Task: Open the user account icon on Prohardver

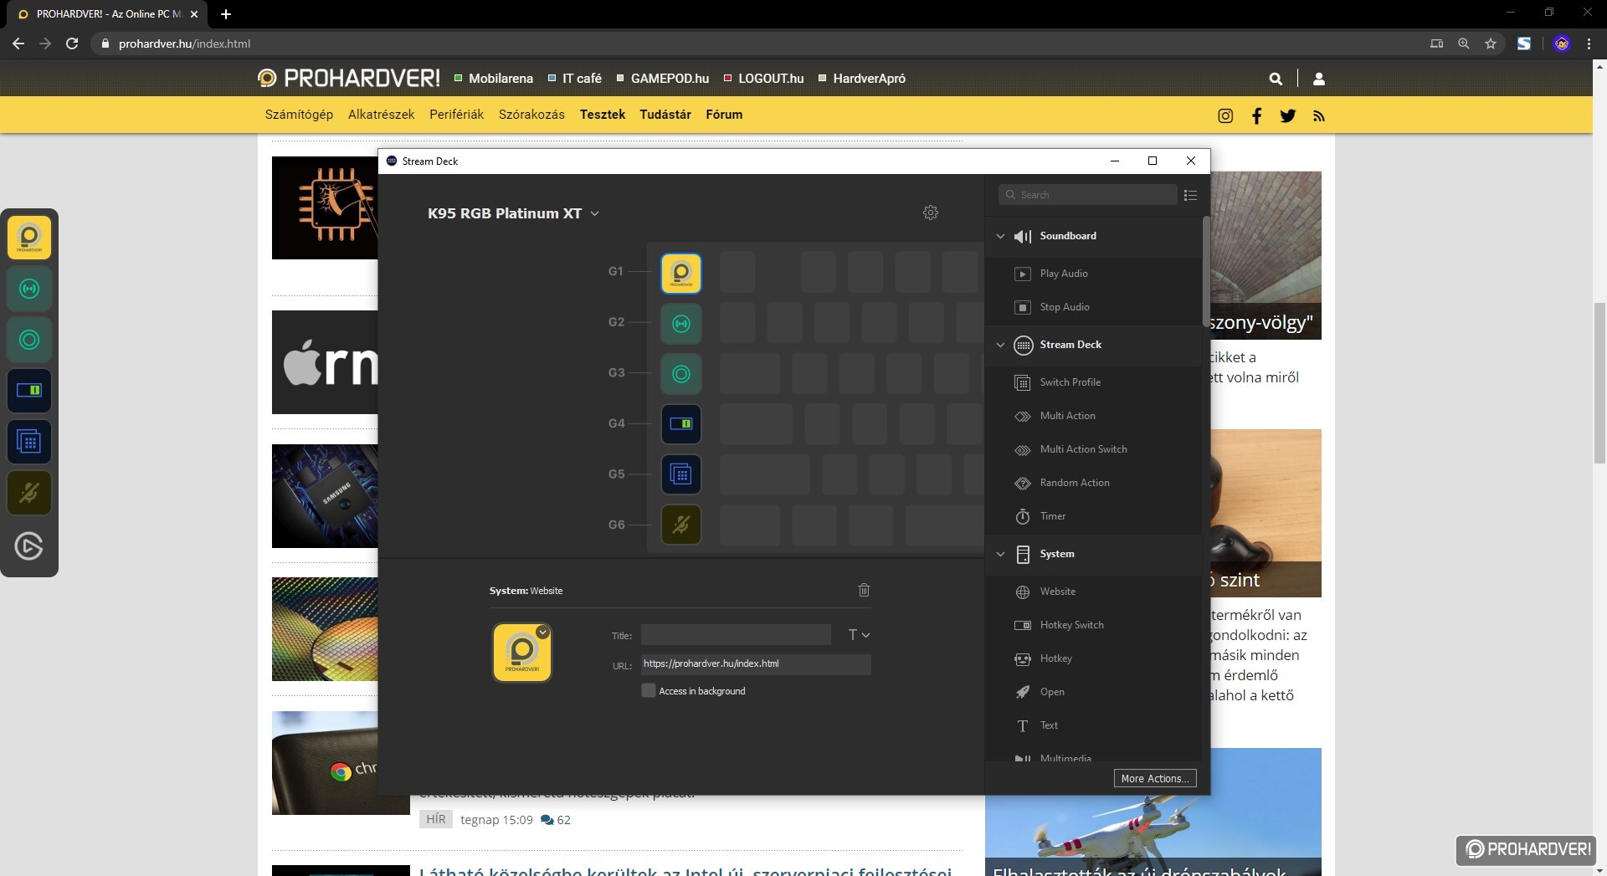Action: click(x=1319, y=79)
